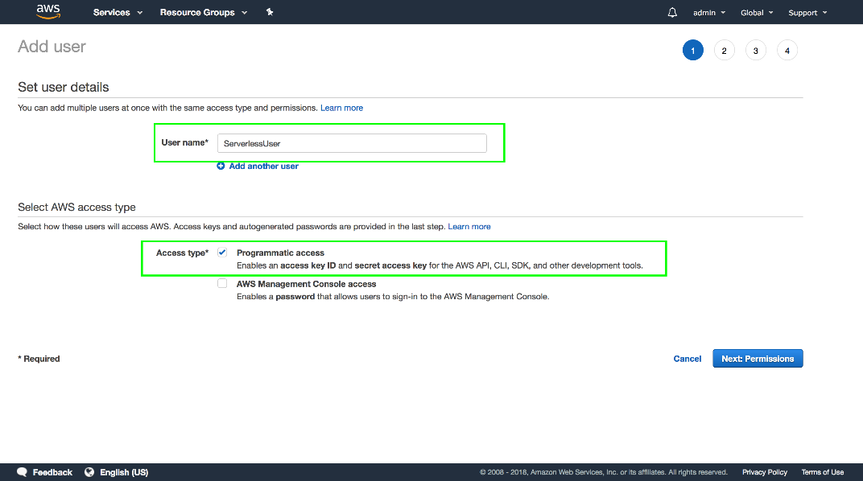
Task: Click the pin shortcut icon in navbar
Action: pos(270,12)
